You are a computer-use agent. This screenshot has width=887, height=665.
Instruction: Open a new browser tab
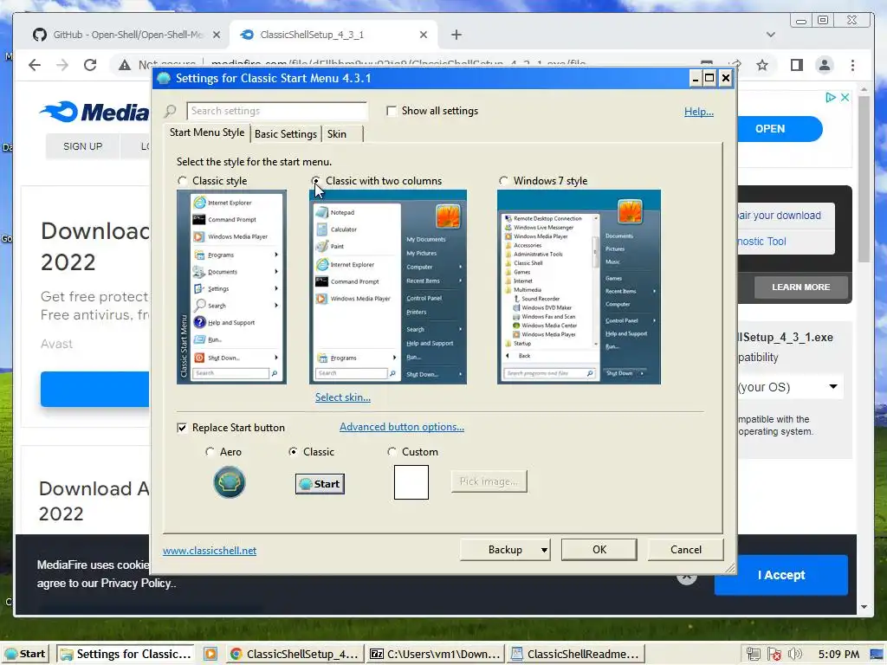[x=456, y=35]
